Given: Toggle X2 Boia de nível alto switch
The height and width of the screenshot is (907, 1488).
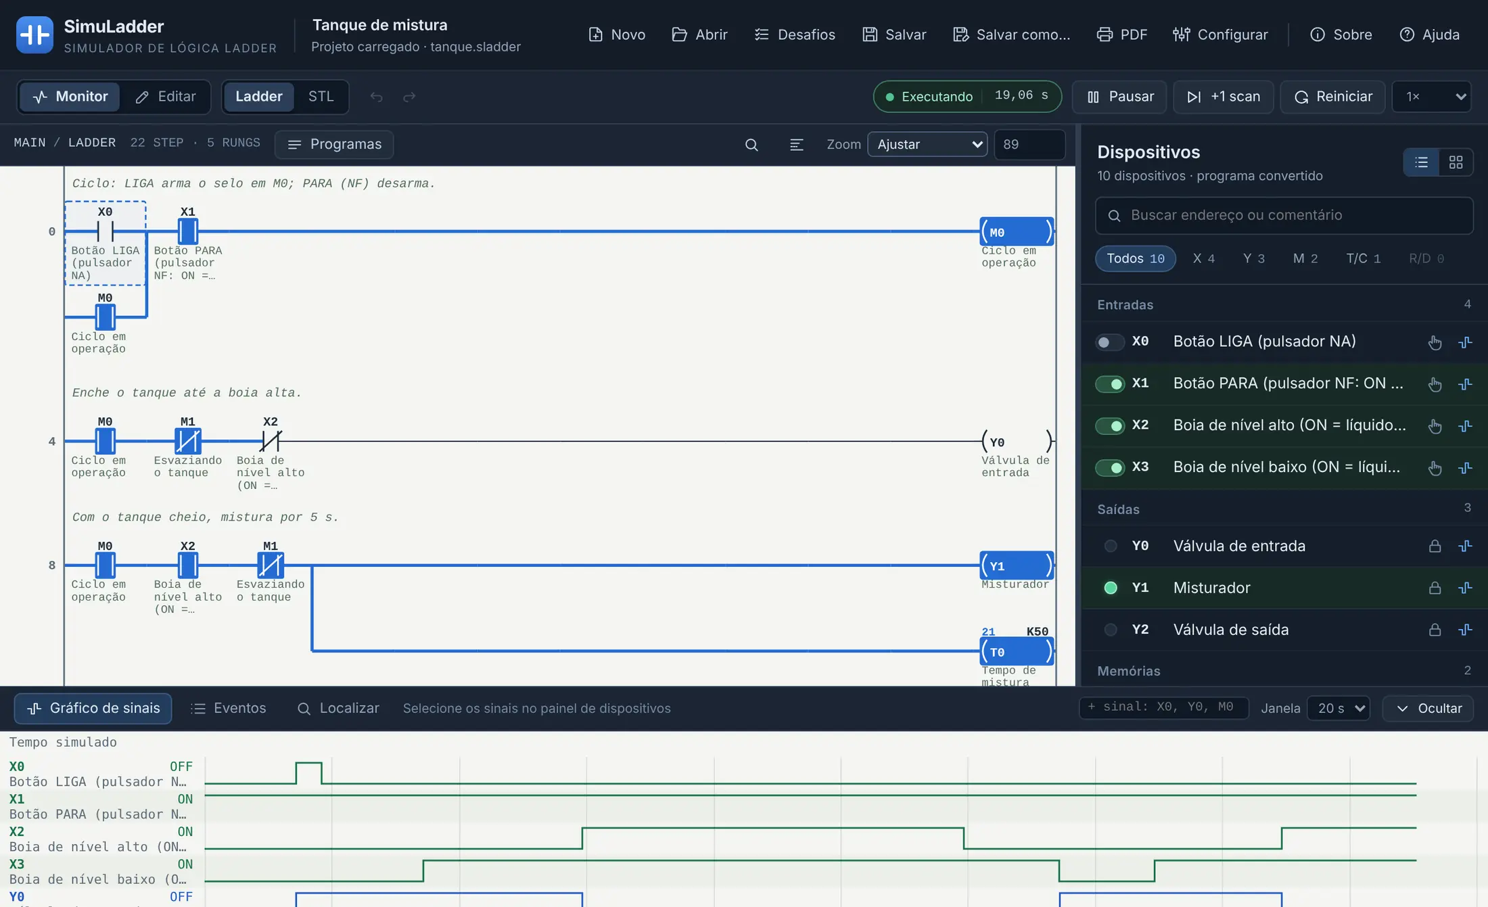Looking at the screenshot, I should point(1109,426).
